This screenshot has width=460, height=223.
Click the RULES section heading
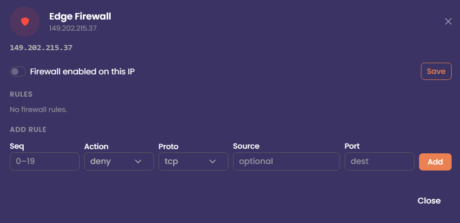(21, 94)
